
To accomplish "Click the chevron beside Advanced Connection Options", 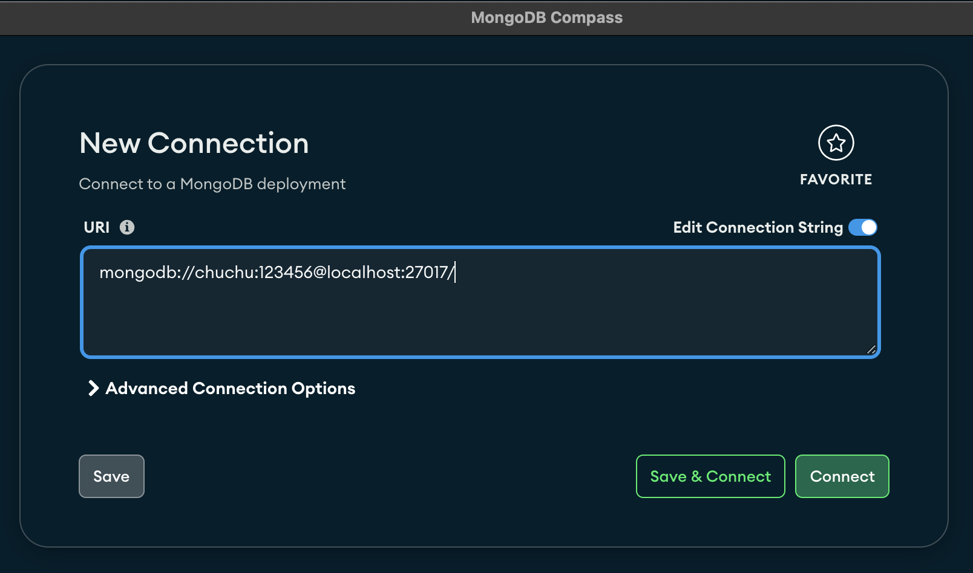I will [x=93, y=388].
